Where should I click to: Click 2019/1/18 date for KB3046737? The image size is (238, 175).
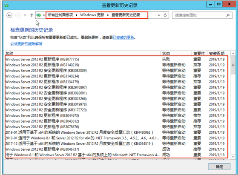click(217, 149)
